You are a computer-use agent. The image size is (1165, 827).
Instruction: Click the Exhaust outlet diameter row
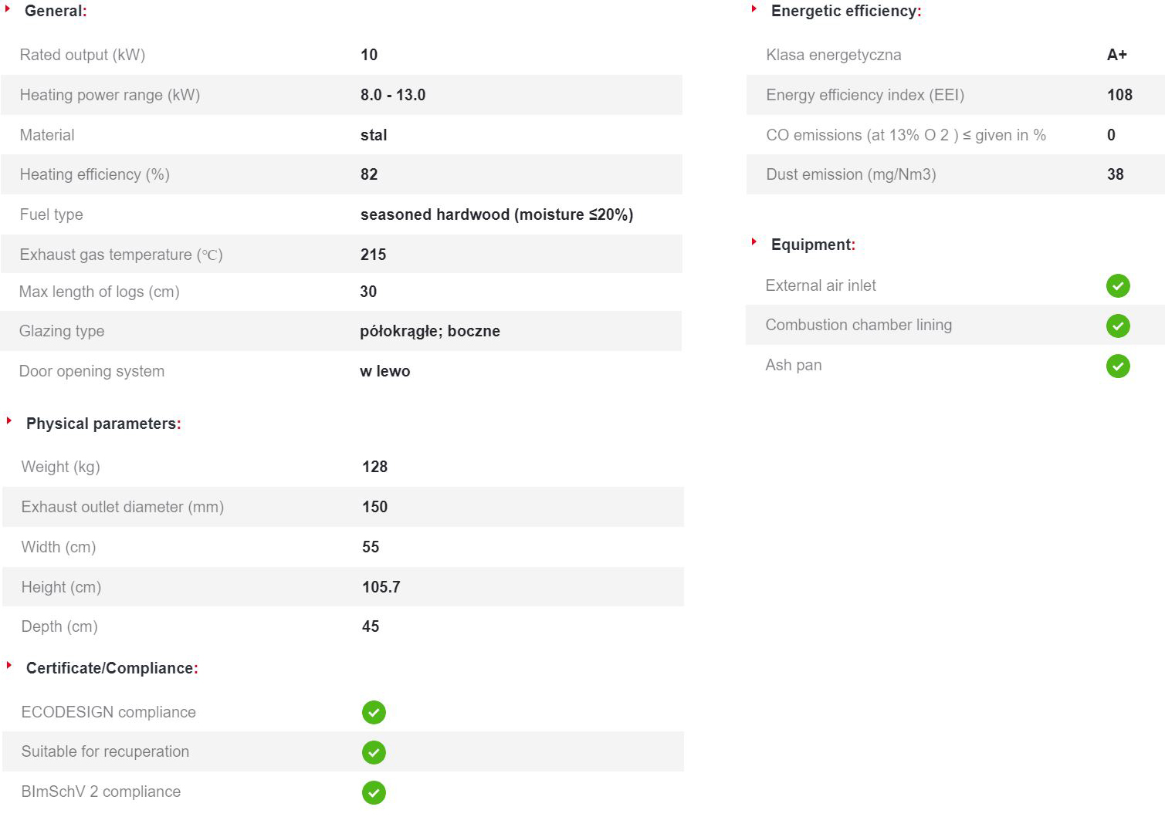tap(343, 507)
